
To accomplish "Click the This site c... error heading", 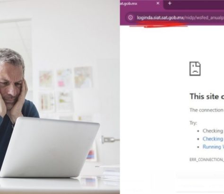I will 207,96.
